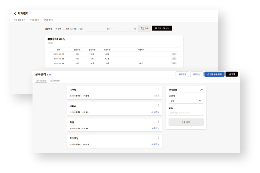Select the 저울 tool card title

(72, 122)
